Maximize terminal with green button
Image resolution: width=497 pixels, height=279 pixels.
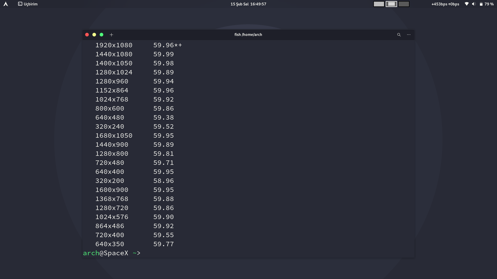click(x=101, y=35)
